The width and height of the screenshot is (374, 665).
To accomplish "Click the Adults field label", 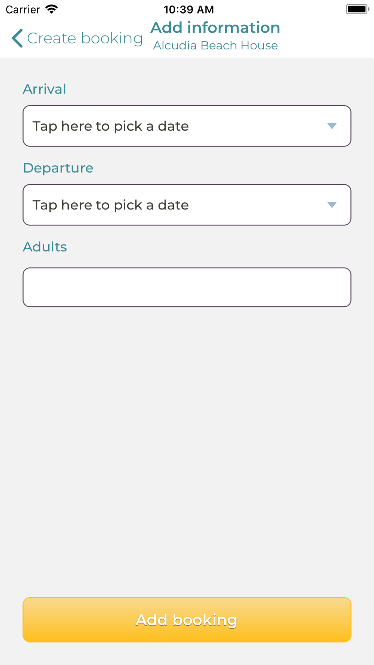I will [x=45, y=247].
